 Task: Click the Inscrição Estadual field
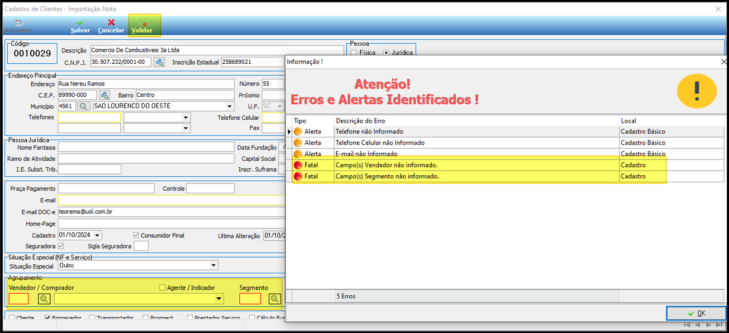[x=253, y=62]
